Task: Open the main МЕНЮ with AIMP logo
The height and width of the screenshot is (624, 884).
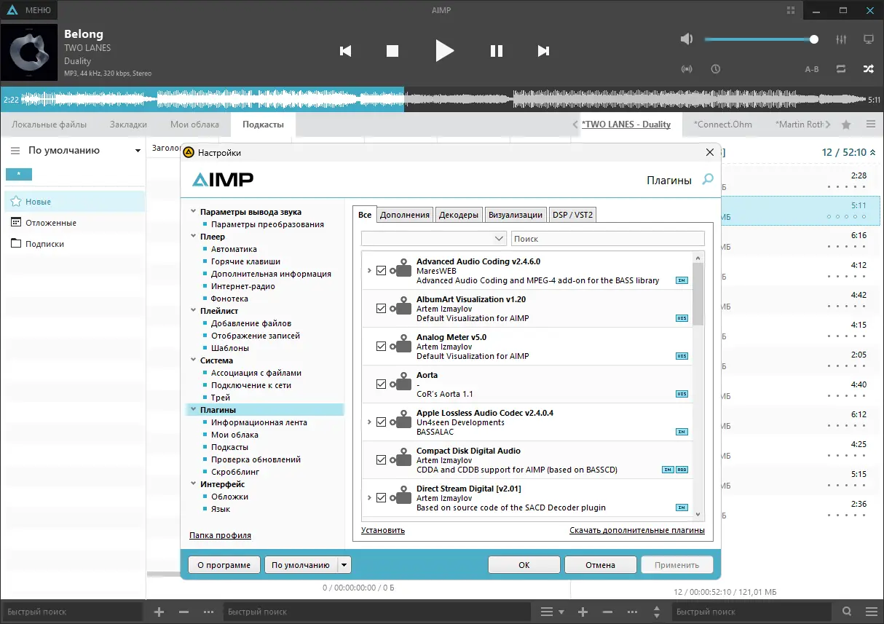Action: [30, 10]
